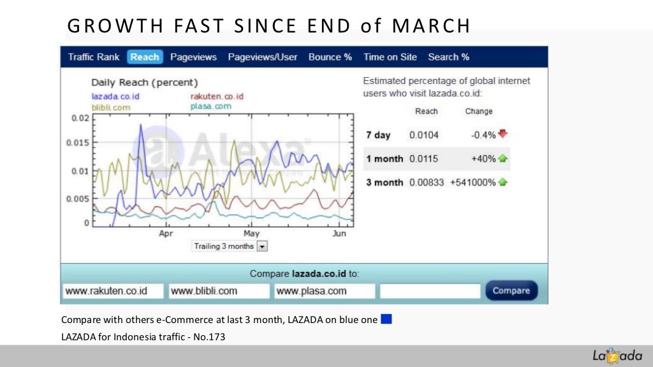Viewport: 653px width, 367px height.
Task: Click the 3 month row label
Action: 385,182
